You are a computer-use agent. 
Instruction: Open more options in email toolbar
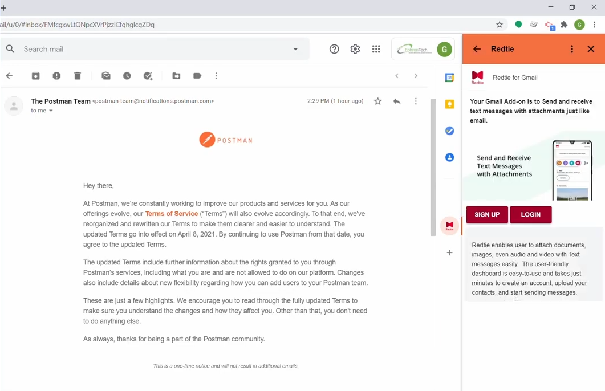pyautogui.click(x=216, y=76)
